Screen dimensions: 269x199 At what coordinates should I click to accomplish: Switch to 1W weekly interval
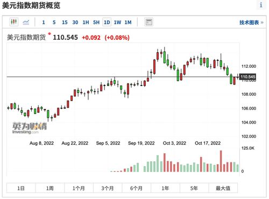pos(117,23)
